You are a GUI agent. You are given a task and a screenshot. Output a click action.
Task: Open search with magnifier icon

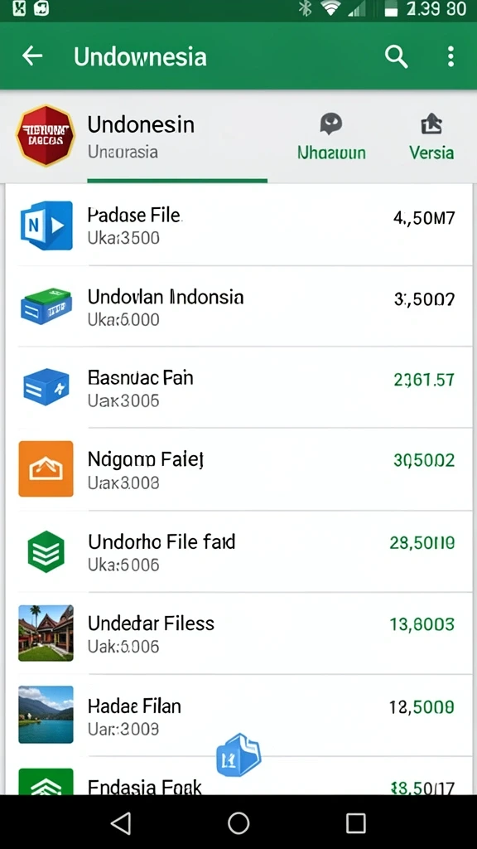(396, 56)
